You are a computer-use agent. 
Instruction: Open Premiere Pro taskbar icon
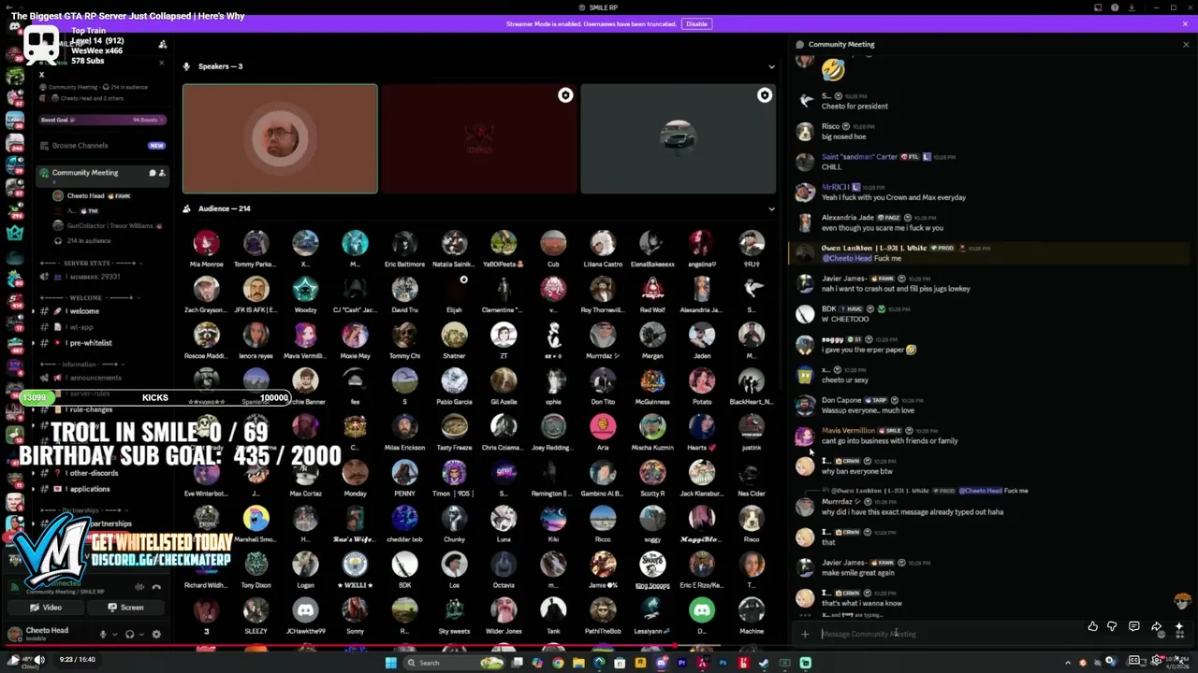click(x=681, y=663)
